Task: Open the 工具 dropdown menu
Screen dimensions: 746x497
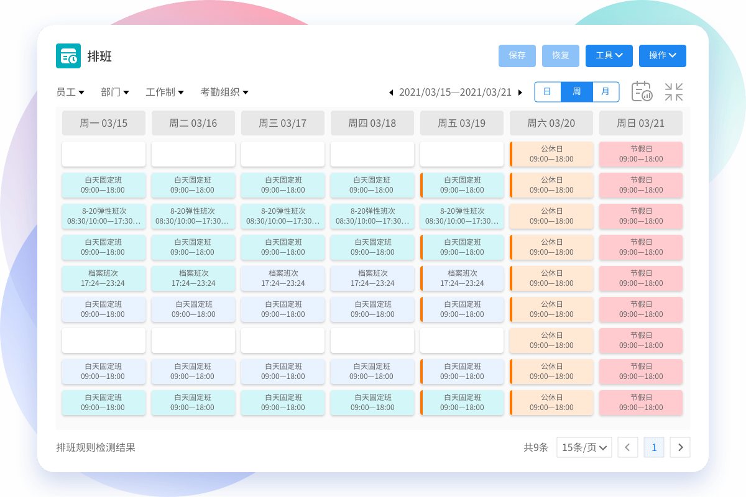Action: tap(609, 56)
